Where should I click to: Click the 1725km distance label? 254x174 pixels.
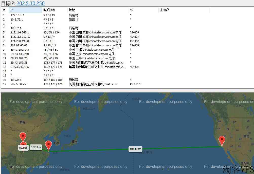click(x=36, y=147)
